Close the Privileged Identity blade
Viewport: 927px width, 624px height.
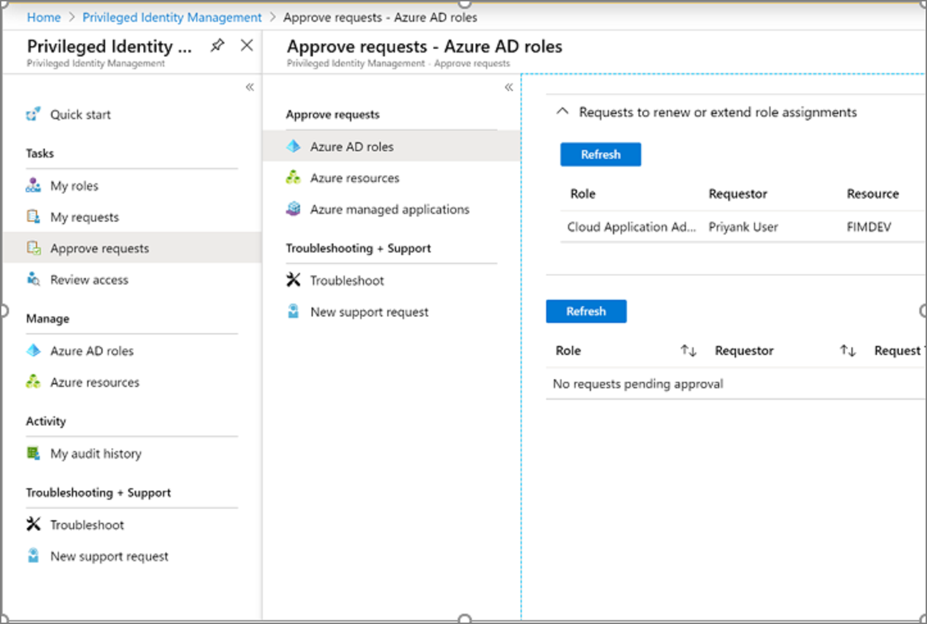coord(247,45)
